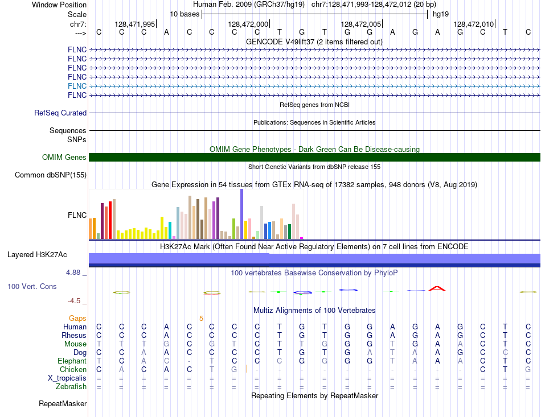Click the 128,472,005 coordinate on ruler

coord(361,24)
